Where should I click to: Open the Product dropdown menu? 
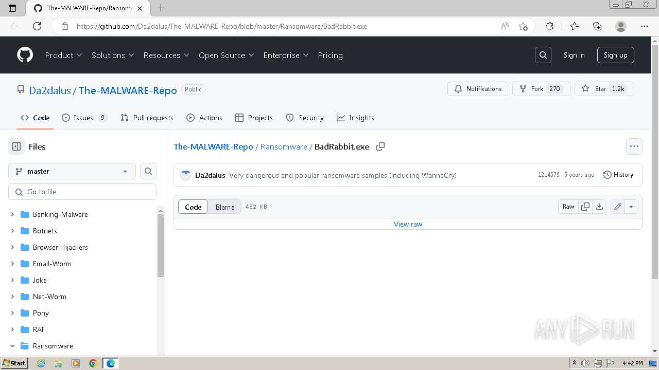pos(63,55)
